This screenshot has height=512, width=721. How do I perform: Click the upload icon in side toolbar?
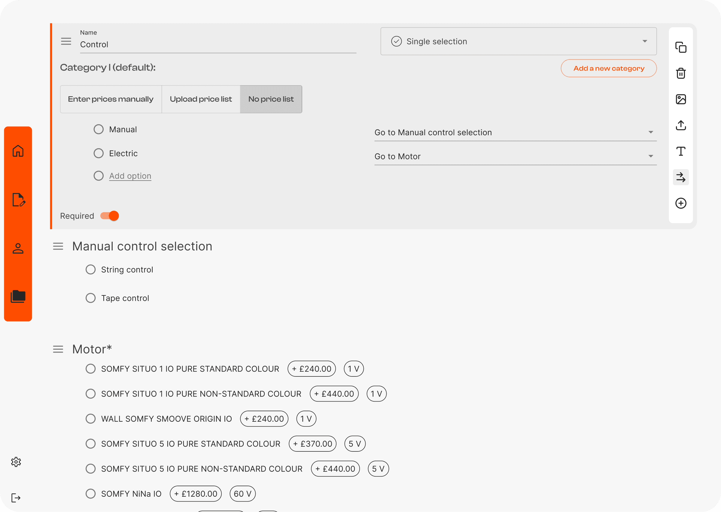[x=680, y=125]
